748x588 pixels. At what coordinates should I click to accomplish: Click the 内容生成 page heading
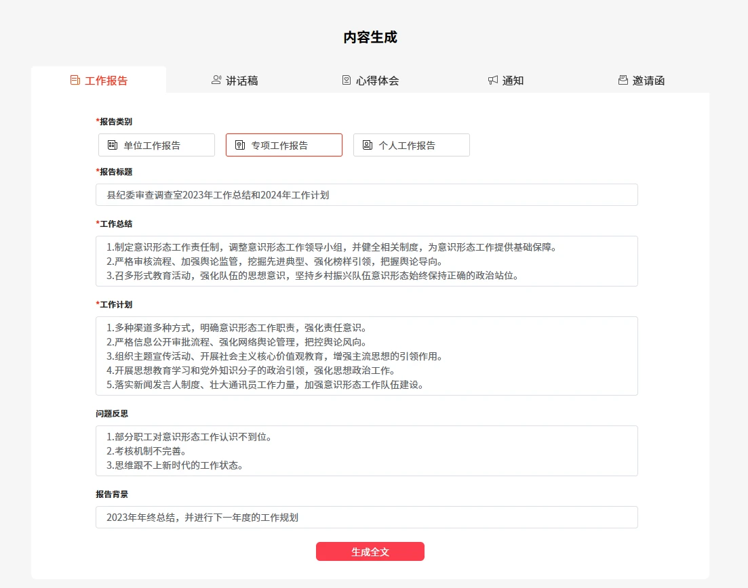tap(370, 37)
